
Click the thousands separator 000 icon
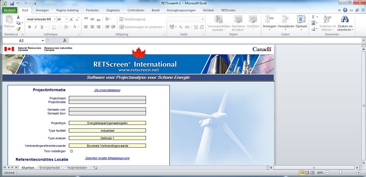pyautogui.click(x=187, y=27)
